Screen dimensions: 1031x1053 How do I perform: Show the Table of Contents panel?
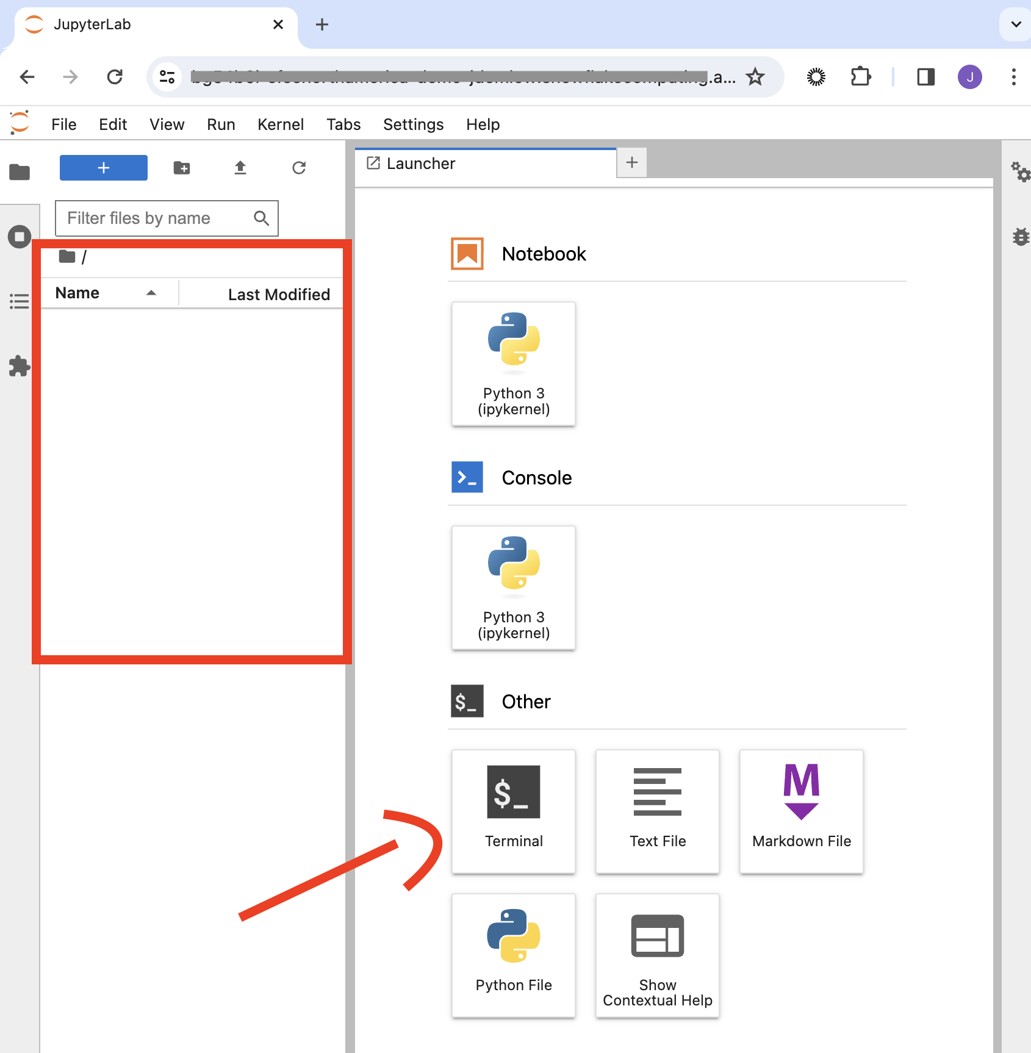[x=20, y=301]
